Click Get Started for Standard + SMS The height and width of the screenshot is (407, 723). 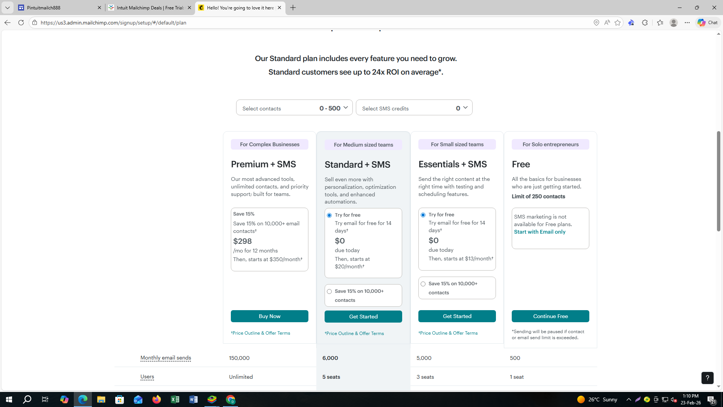tap(363, 317)
